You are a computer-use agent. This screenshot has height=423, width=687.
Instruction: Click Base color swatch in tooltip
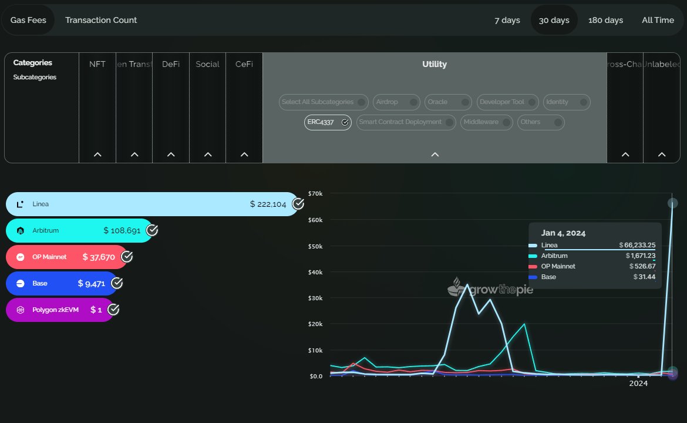click(533, 277)
